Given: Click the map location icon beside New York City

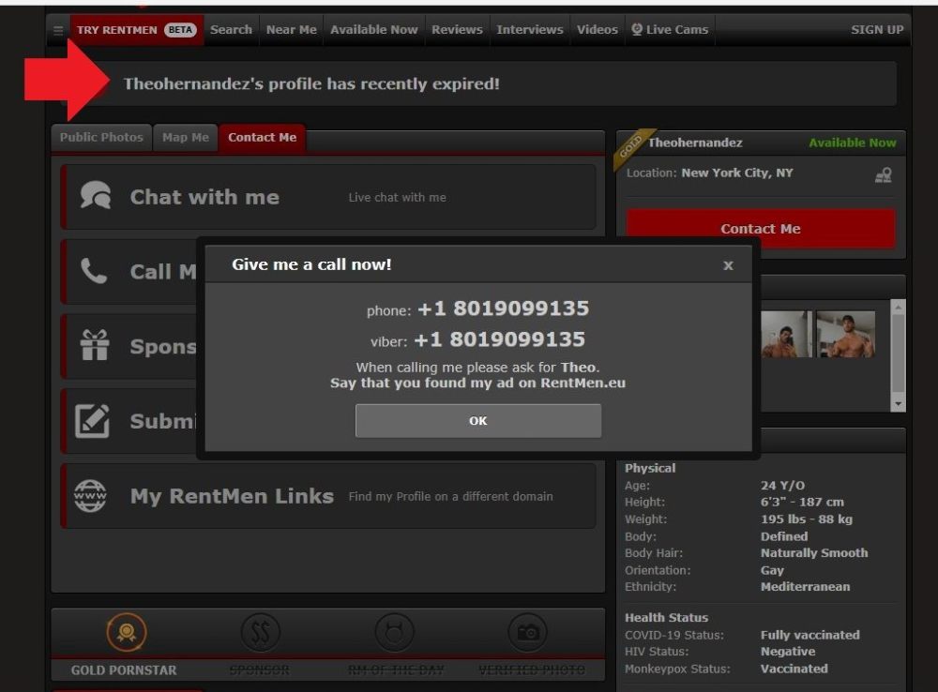Looking at the screenshot, I should (x=883, y=174).
